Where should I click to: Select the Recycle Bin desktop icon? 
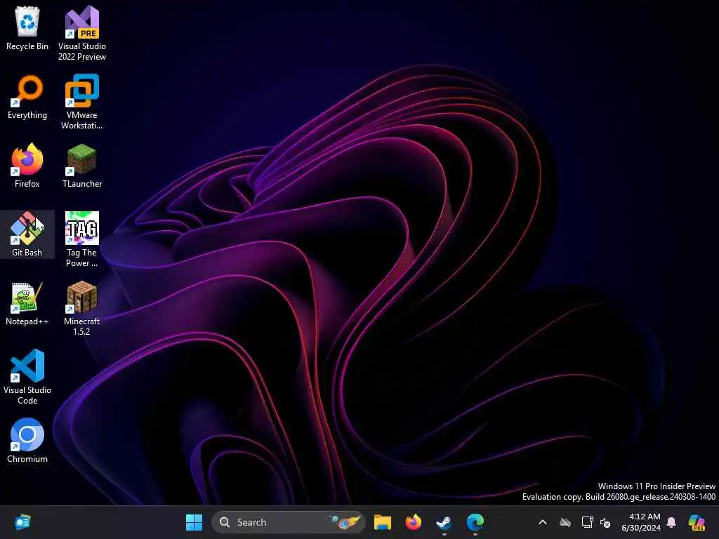point(27,28)
